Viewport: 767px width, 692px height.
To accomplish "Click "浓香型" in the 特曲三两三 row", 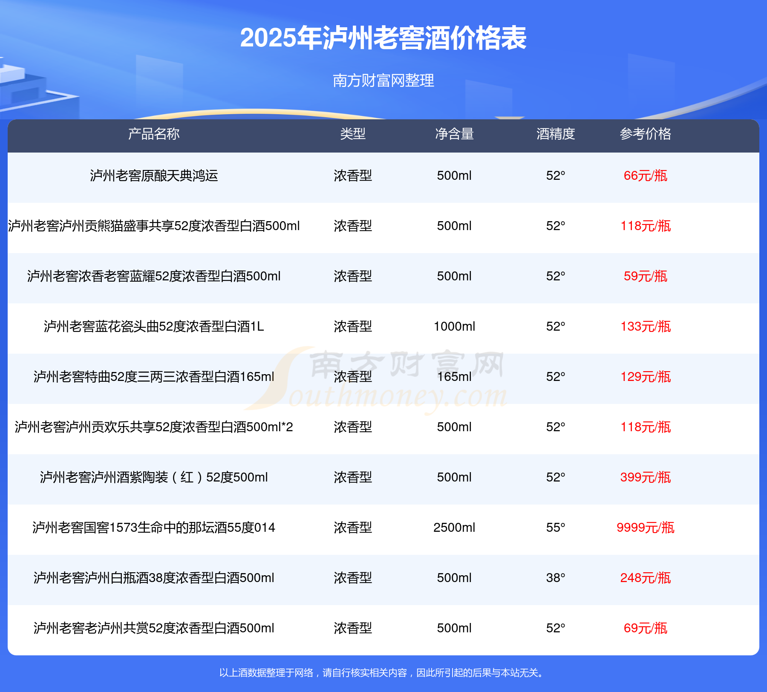I will tap(353, 377).
